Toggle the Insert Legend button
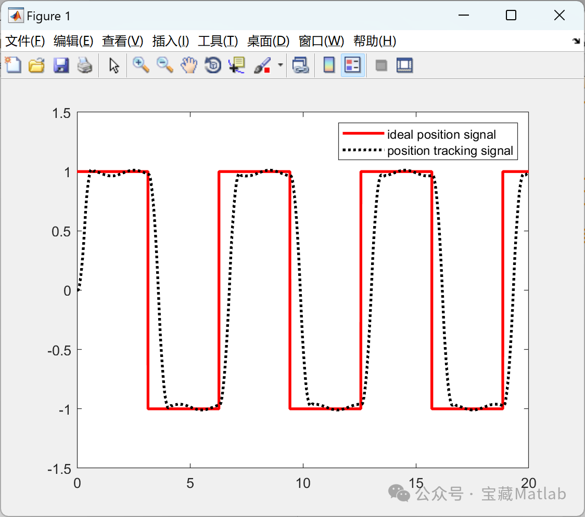The image size is (585, 517). point(352,65)
